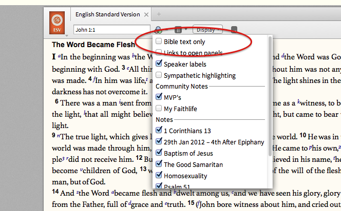The width and height of the screenshot is (341, 211).
Task: Click verse number 14
Action: tap(55, 192)
